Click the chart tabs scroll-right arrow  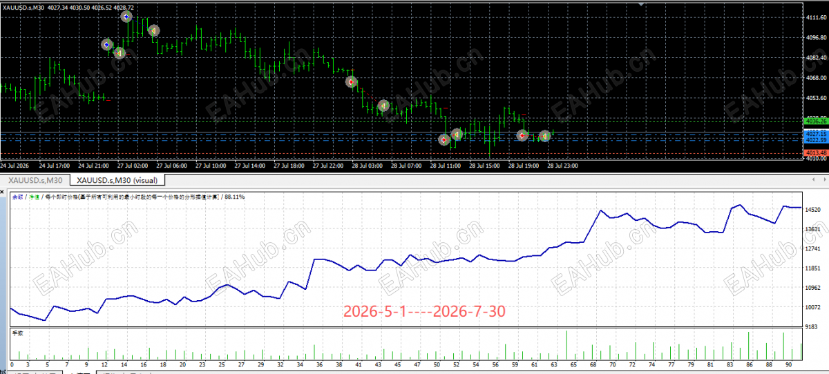click(823, 181)
